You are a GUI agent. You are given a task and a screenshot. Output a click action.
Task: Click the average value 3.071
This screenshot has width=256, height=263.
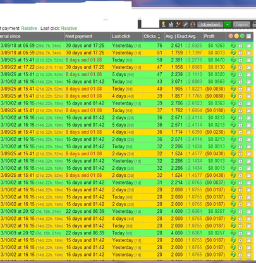click(177, 82)
